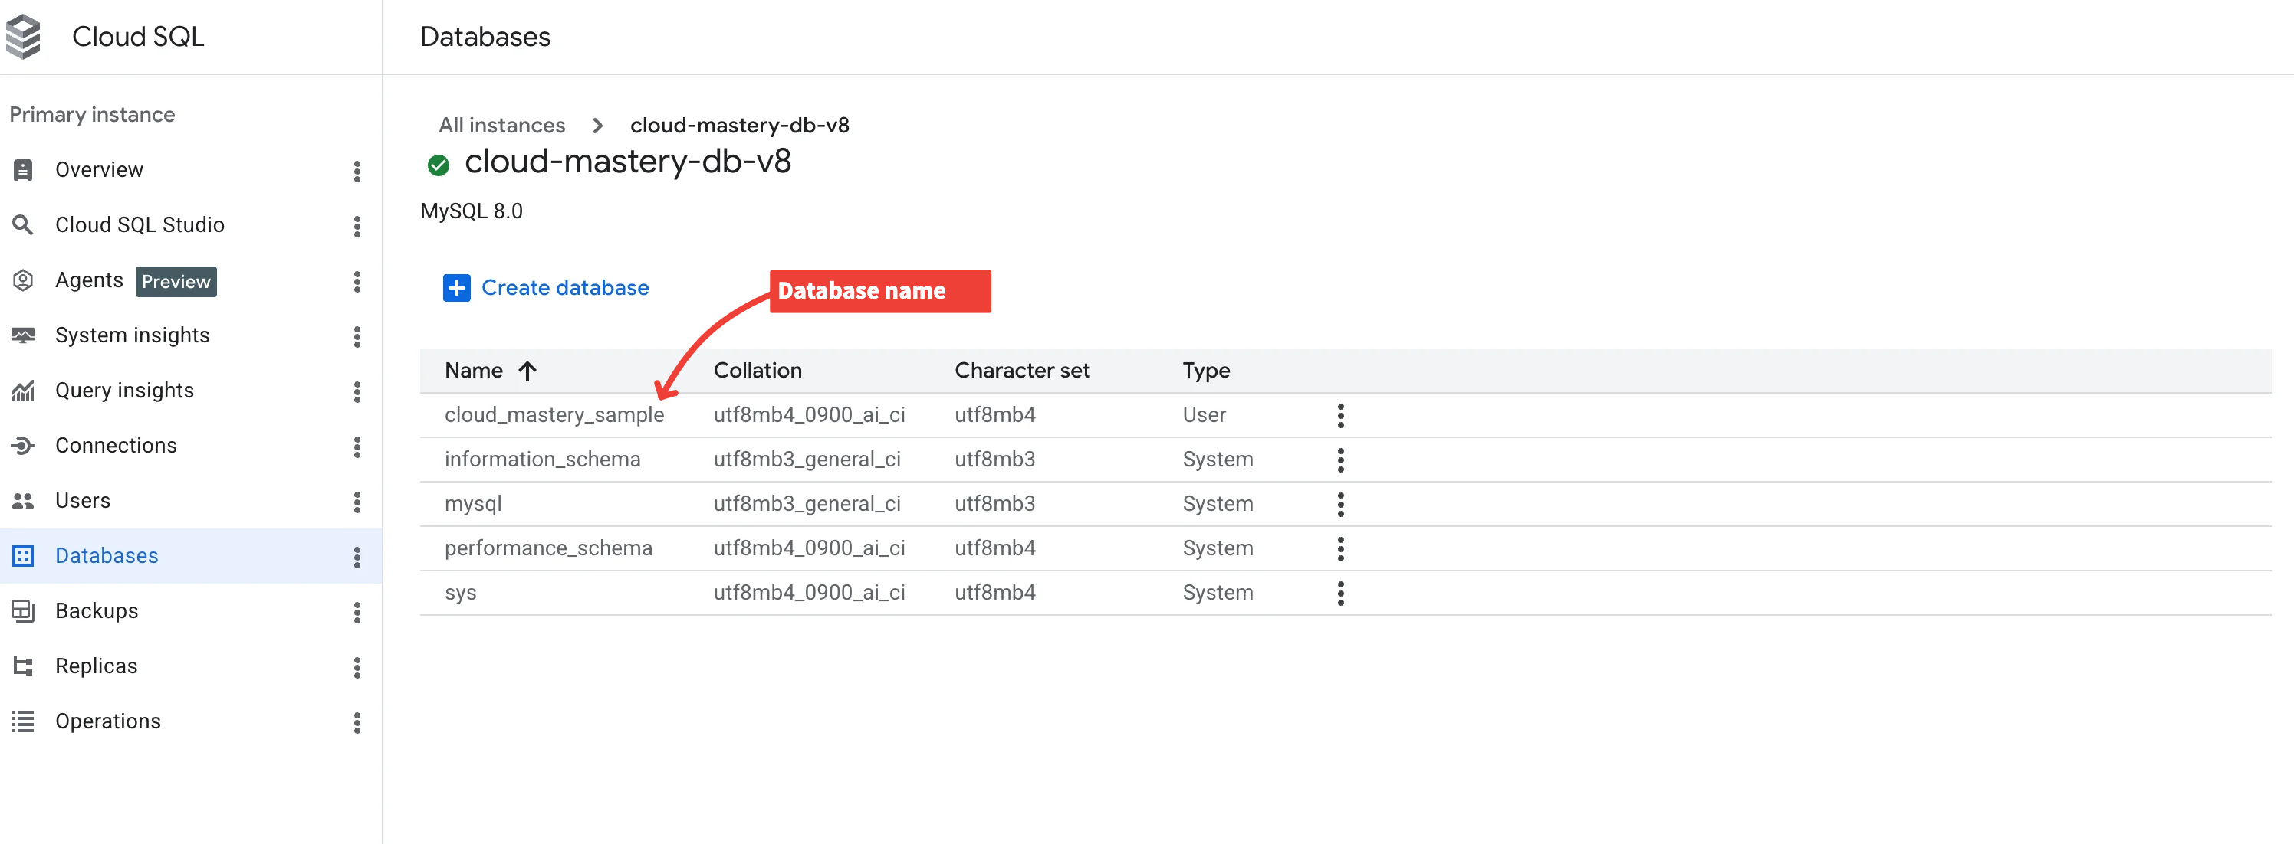This screenshot has height=844, width=2294.
Task: Navigate to Query insights
Action: tap(125, 391)
